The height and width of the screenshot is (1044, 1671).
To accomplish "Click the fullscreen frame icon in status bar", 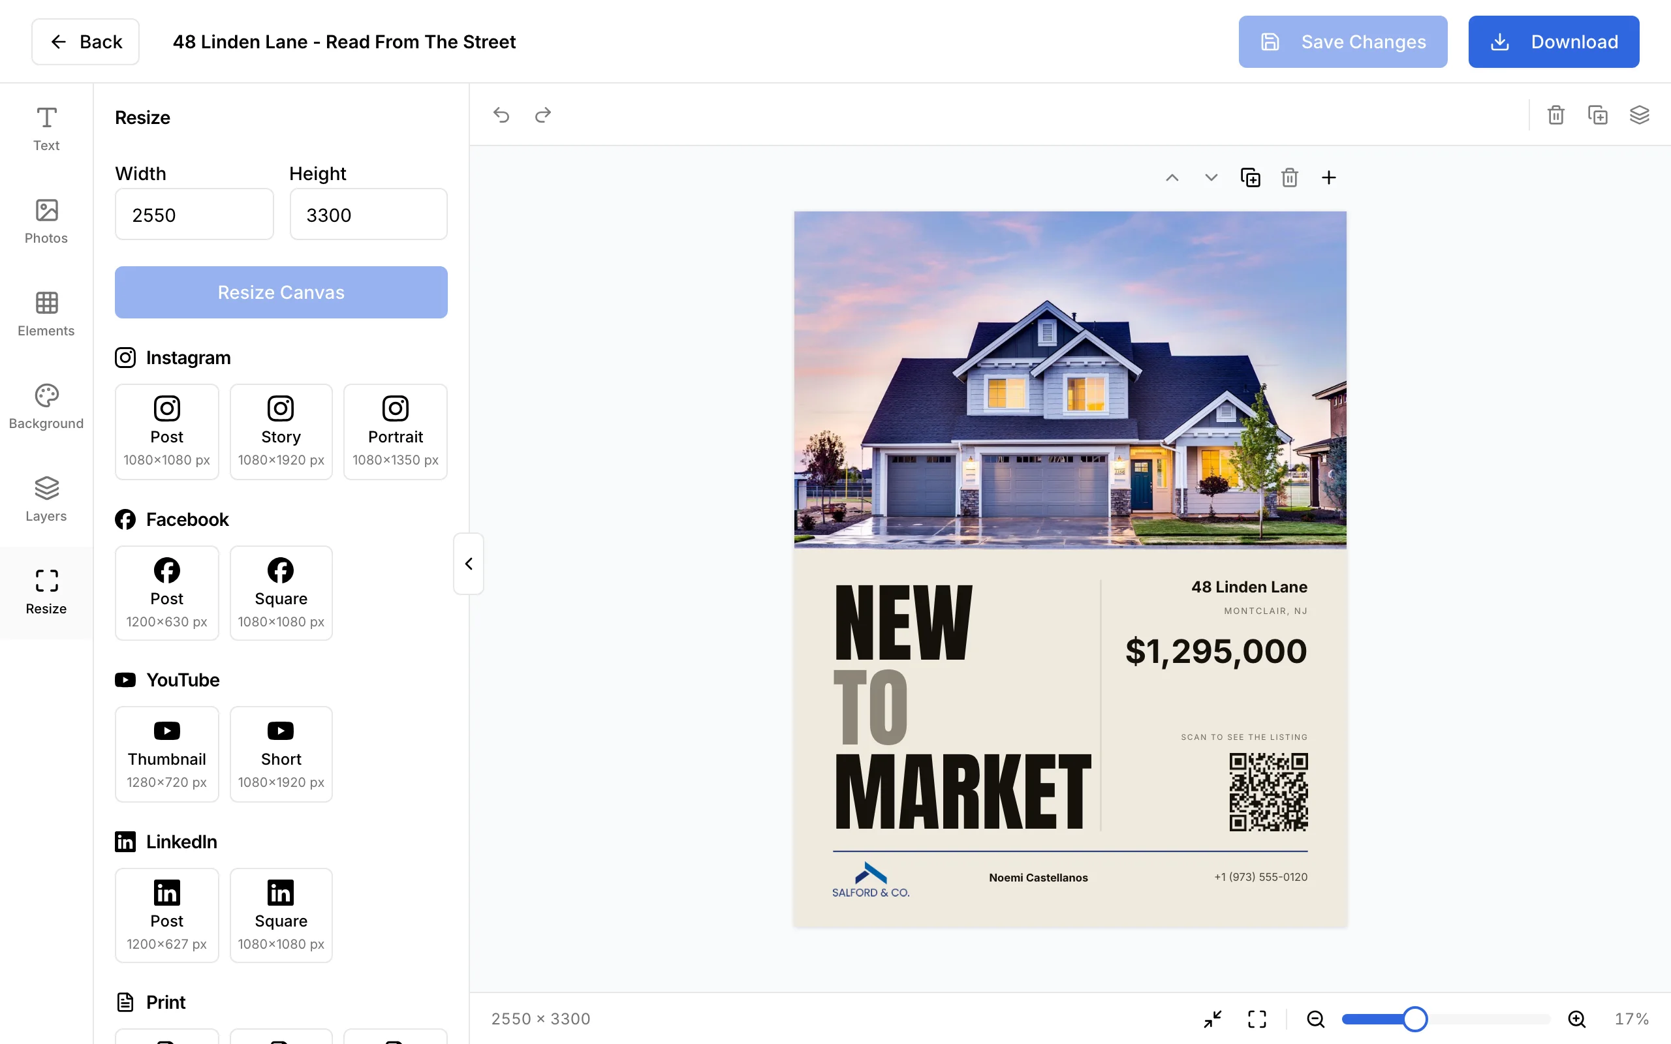I will [x=1257, y=1019].
